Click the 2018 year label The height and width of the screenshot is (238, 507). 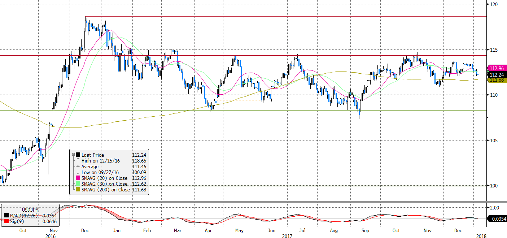point(481,236)
